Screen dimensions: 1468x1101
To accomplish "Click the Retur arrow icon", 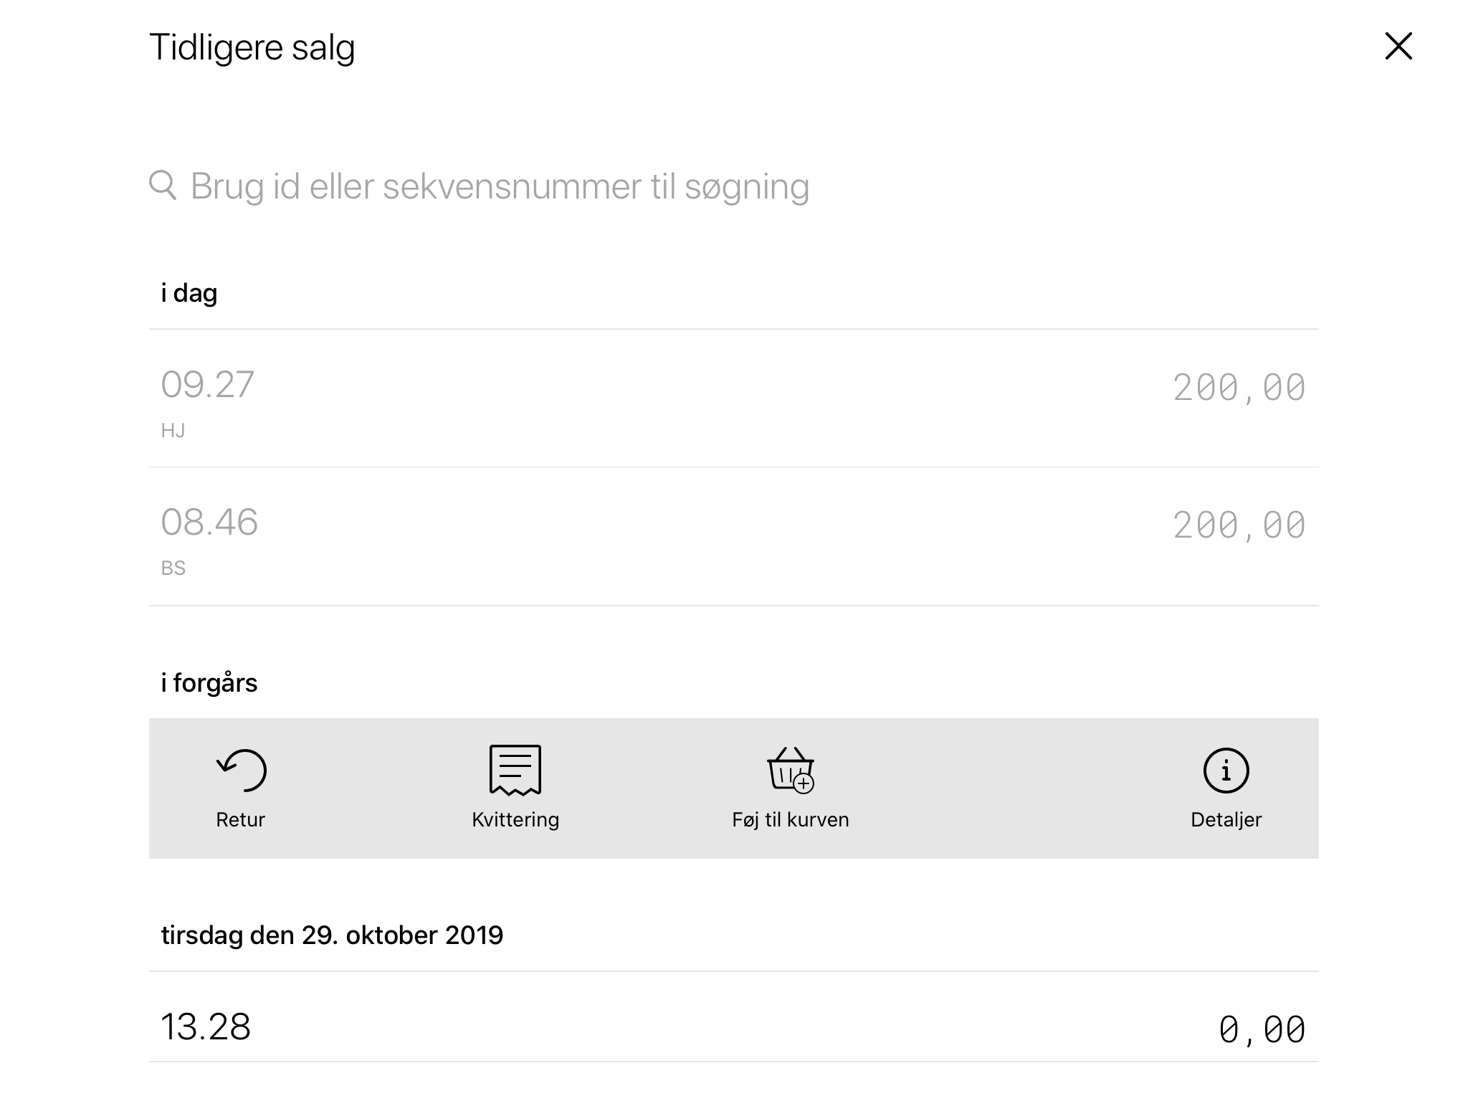I will pos(241,771).
